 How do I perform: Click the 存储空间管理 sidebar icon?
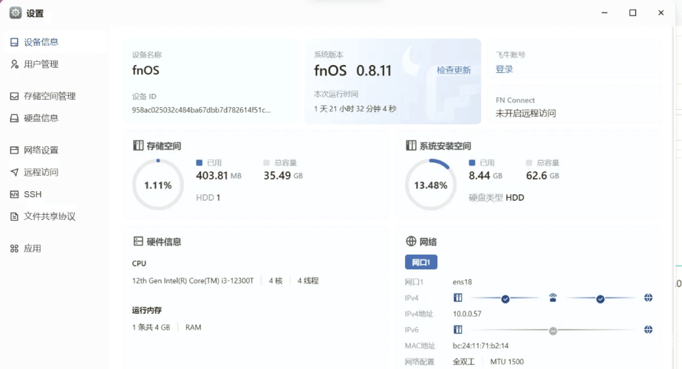tap(14, 96)
